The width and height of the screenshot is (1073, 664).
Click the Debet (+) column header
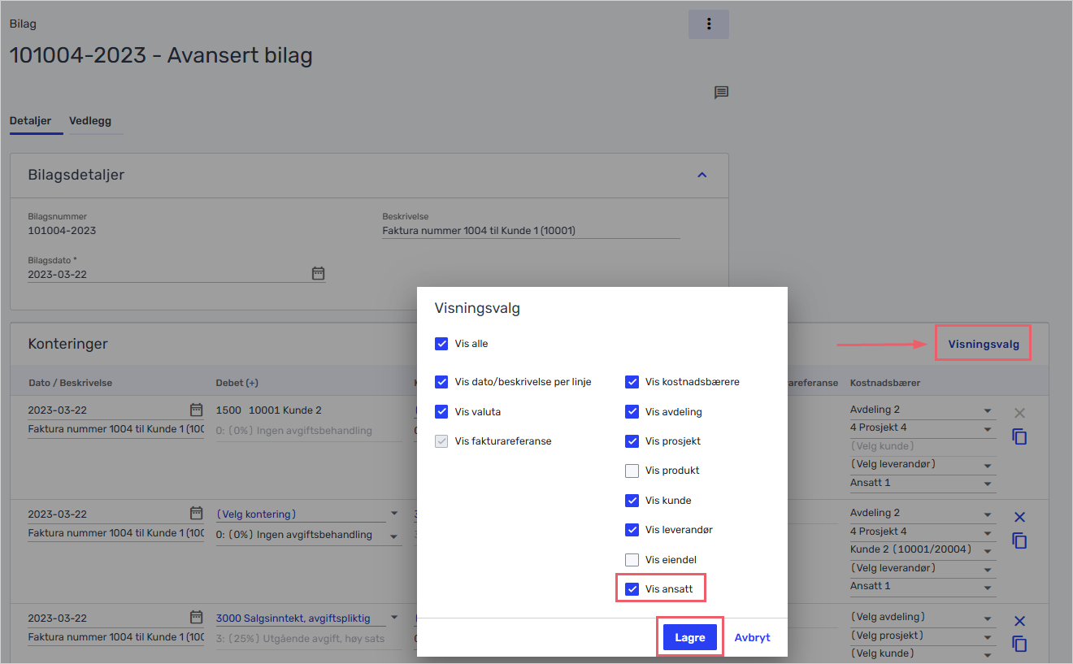pyautogui.click(x=237, y=383)
